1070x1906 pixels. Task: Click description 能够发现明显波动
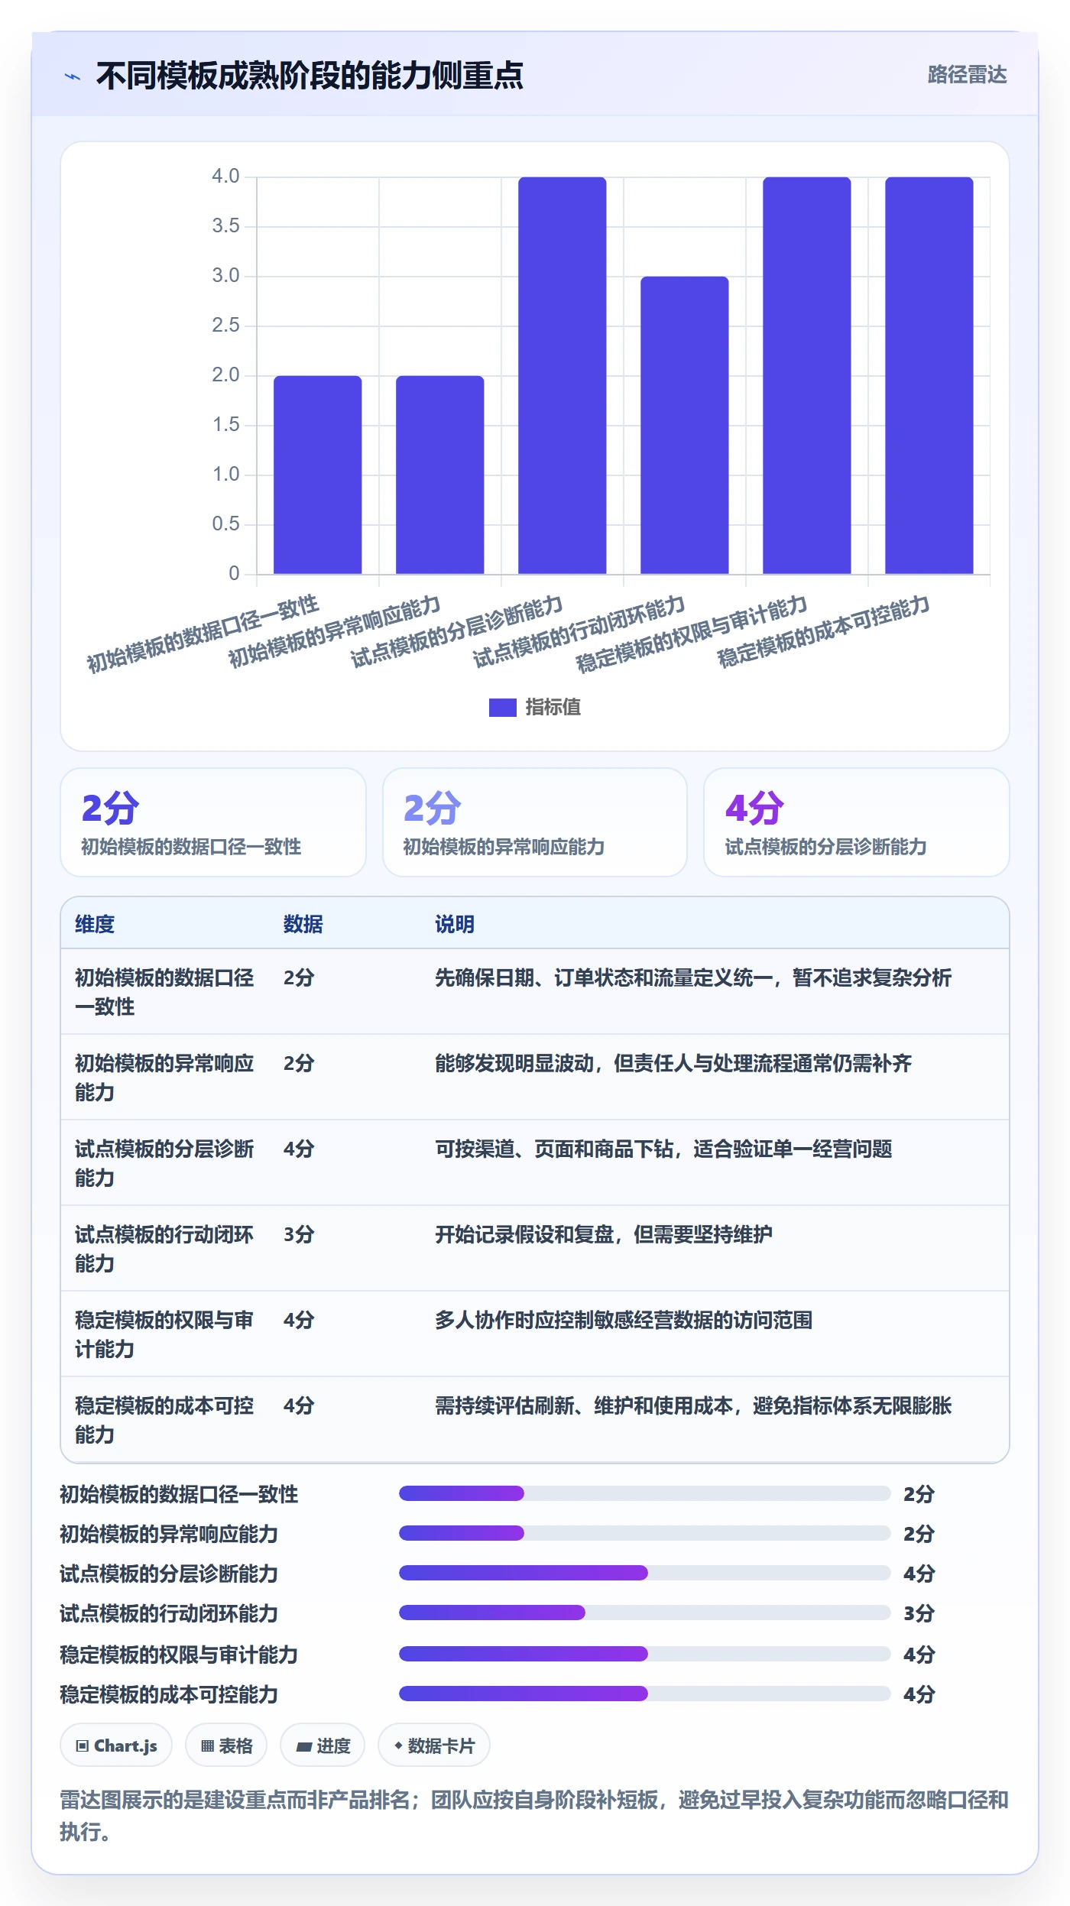point(673,1063)
